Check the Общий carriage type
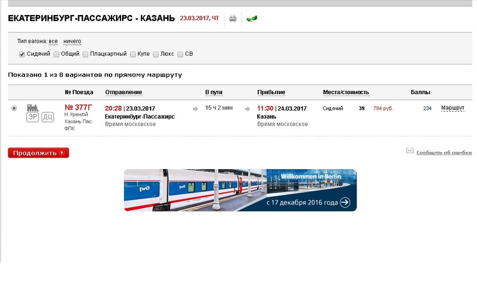477x283 pixels. [56, 54]
